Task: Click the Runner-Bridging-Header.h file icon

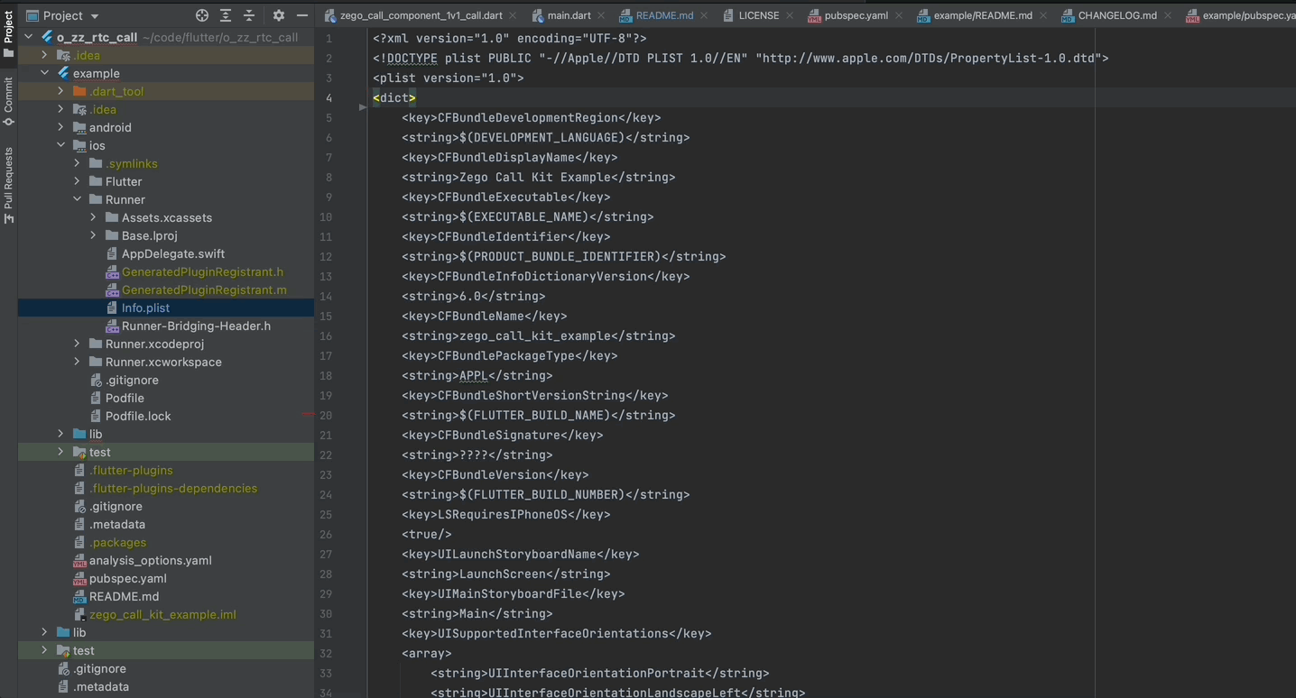Action: [112, 326]
